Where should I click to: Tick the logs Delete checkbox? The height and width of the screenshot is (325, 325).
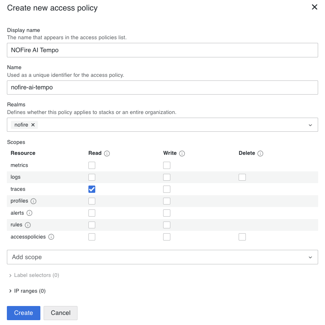click(242, 177)
